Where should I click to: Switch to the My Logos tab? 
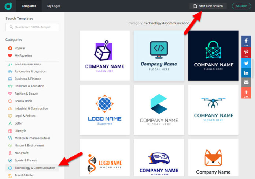[54, 6]
